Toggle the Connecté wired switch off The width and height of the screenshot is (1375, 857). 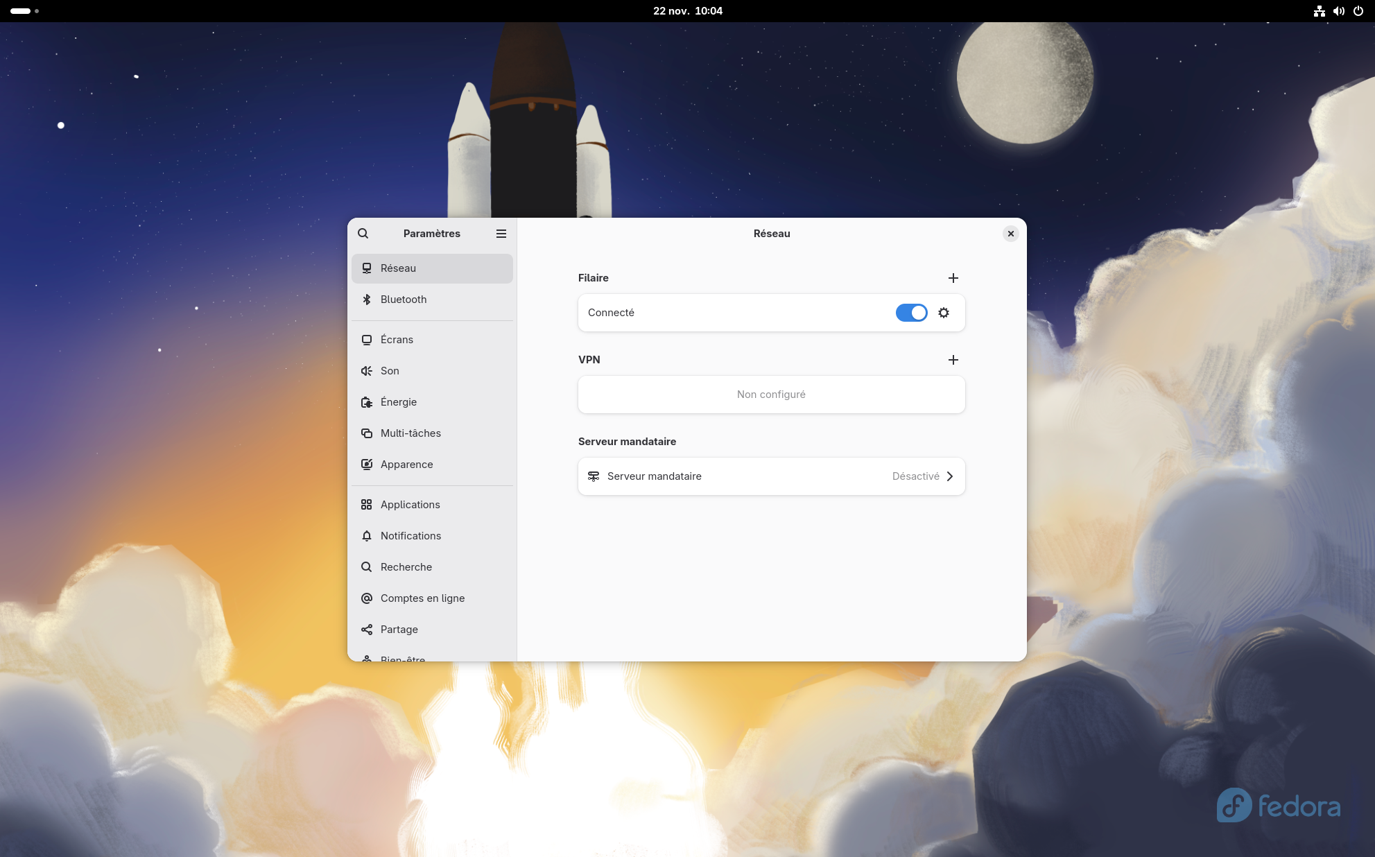click(911, 313)
